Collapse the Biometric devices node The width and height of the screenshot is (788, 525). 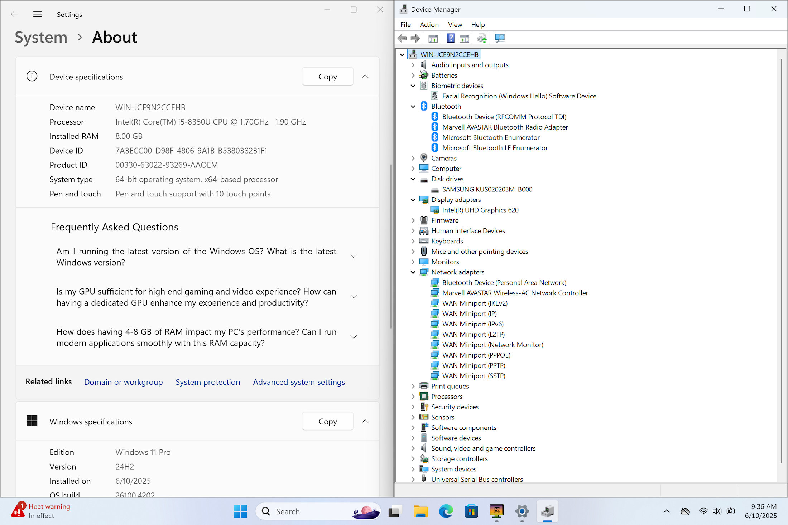(413, 86)
